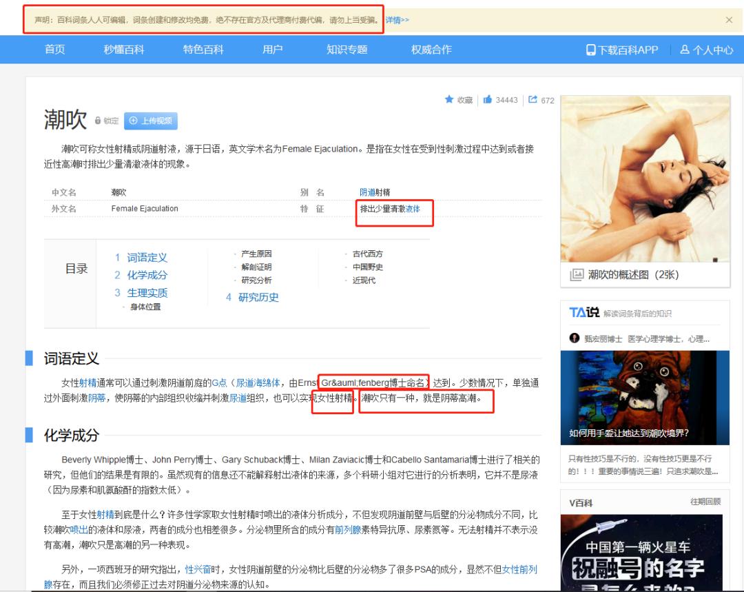Click the 上传视频 upload video icon
This screenshot has height=592, width=744.
(x=132, y=121)
